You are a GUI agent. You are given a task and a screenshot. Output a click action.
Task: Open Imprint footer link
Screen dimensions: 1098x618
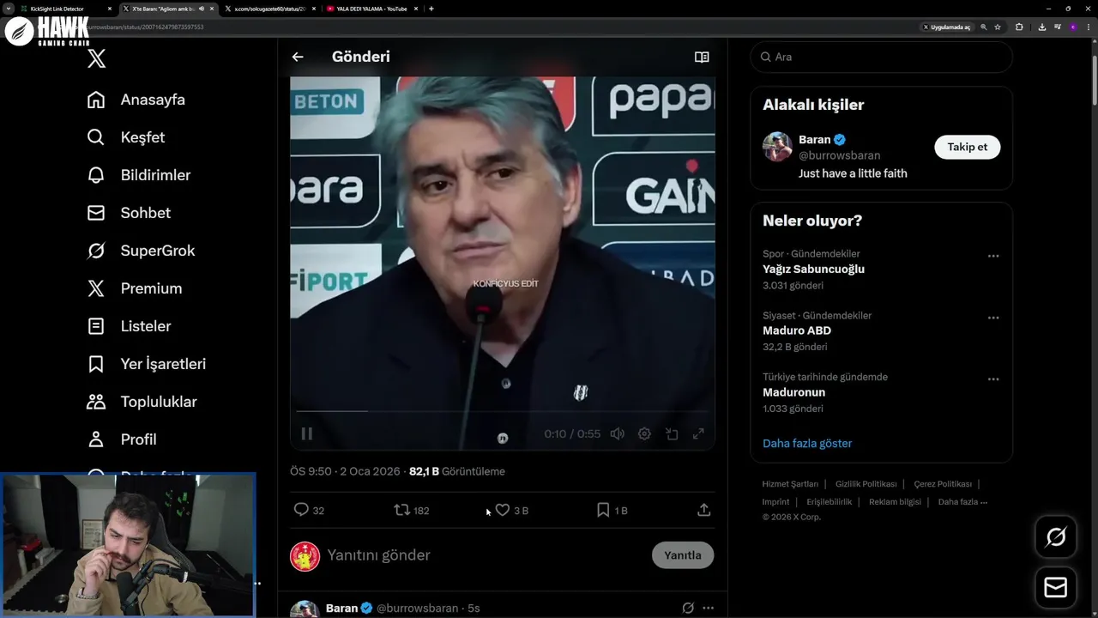775,502
